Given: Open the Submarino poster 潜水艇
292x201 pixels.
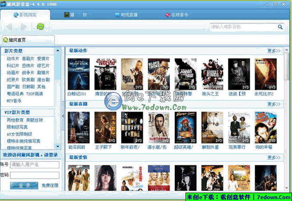Looking at the screenshot, I should (x=159, y=128).
